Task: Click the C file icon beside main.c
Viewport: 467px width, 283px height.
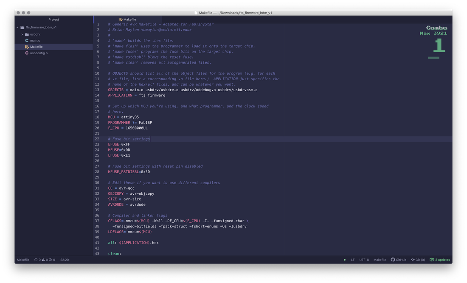Action: pos(27,40)
